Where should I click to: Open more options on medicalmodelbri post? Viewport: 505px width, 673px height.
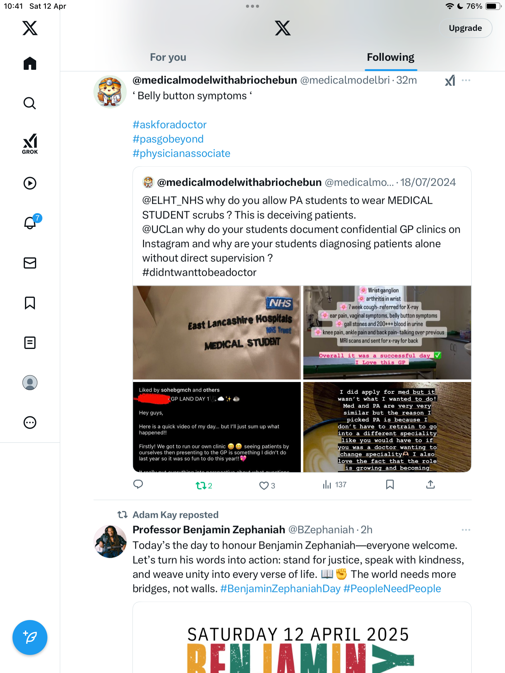pos(466,80)
